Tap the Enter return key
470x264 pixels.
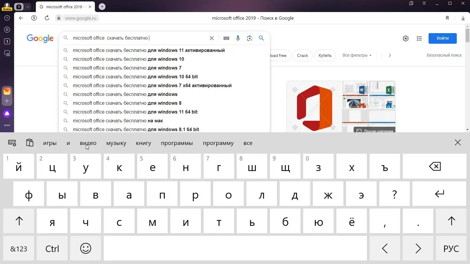[x=439, y=194]
